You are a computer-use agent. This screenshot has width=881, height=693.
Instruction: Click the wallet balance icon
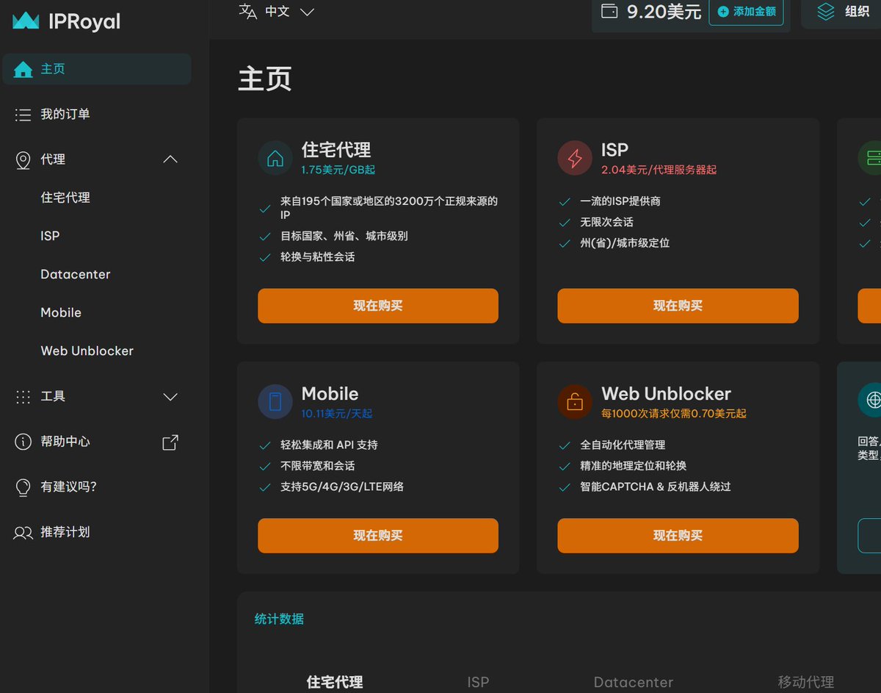coord(609,11)
